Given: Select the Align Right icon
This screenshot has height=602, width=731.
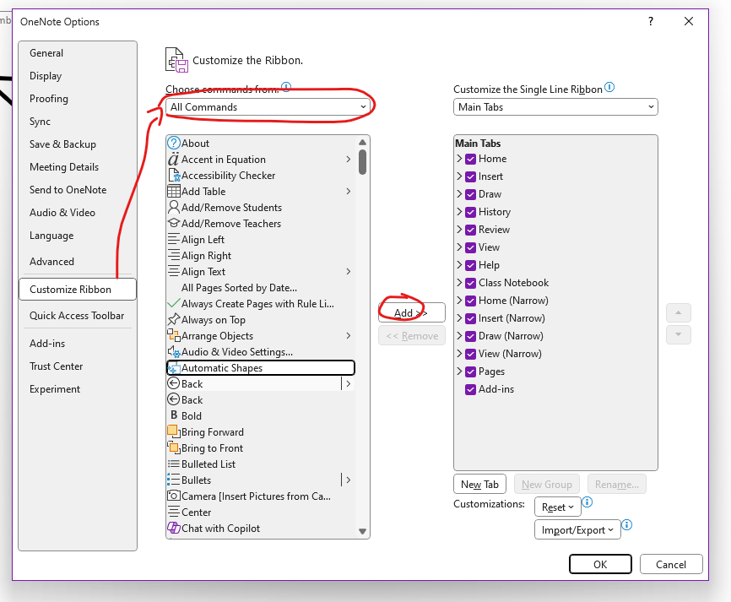Looking at the screenshot, I should tap(173, 255).
